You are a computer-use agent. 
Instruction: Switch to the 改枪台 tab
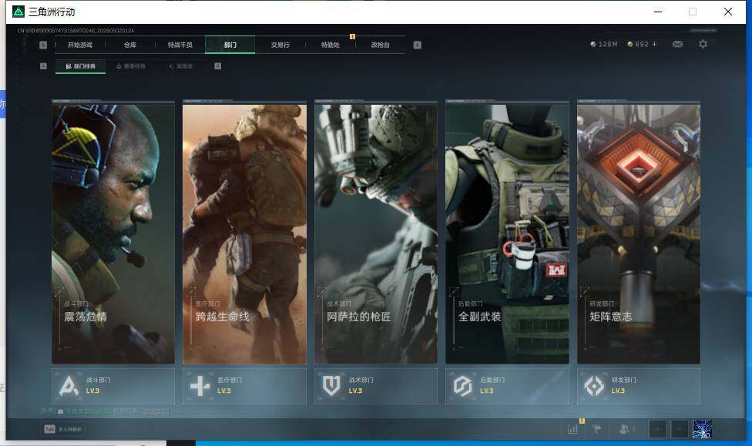[381, 45]
